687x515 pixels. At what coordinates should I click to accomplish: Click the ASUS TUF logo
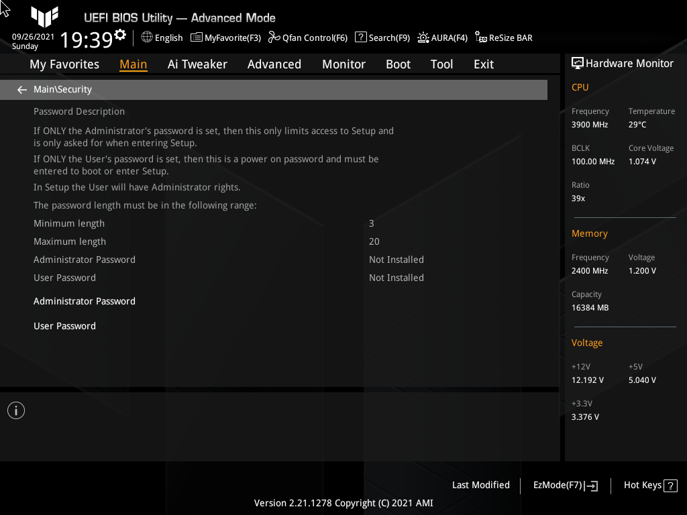click(x=44, y=16)
